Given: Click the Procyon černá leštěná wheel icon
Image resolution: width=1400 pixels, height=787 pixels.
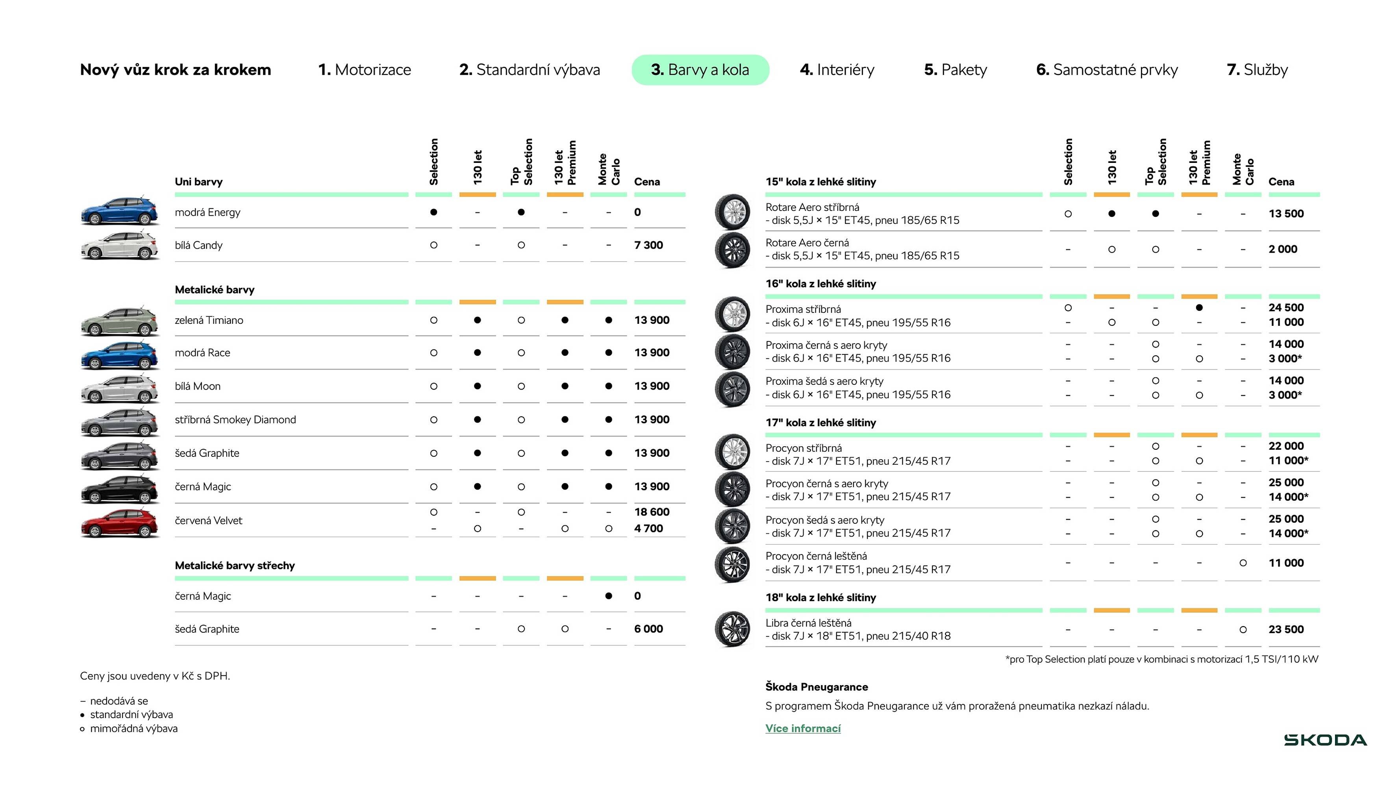Looking at the screenshot, I should pyautogui.click(x=732, y=563).
